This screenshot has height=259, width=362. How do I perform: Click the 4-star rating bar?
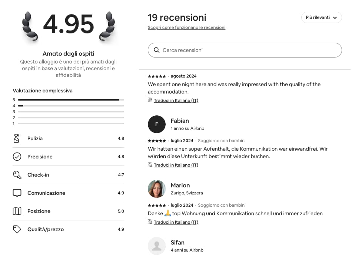pyautogui.click(x=71, y=106)
